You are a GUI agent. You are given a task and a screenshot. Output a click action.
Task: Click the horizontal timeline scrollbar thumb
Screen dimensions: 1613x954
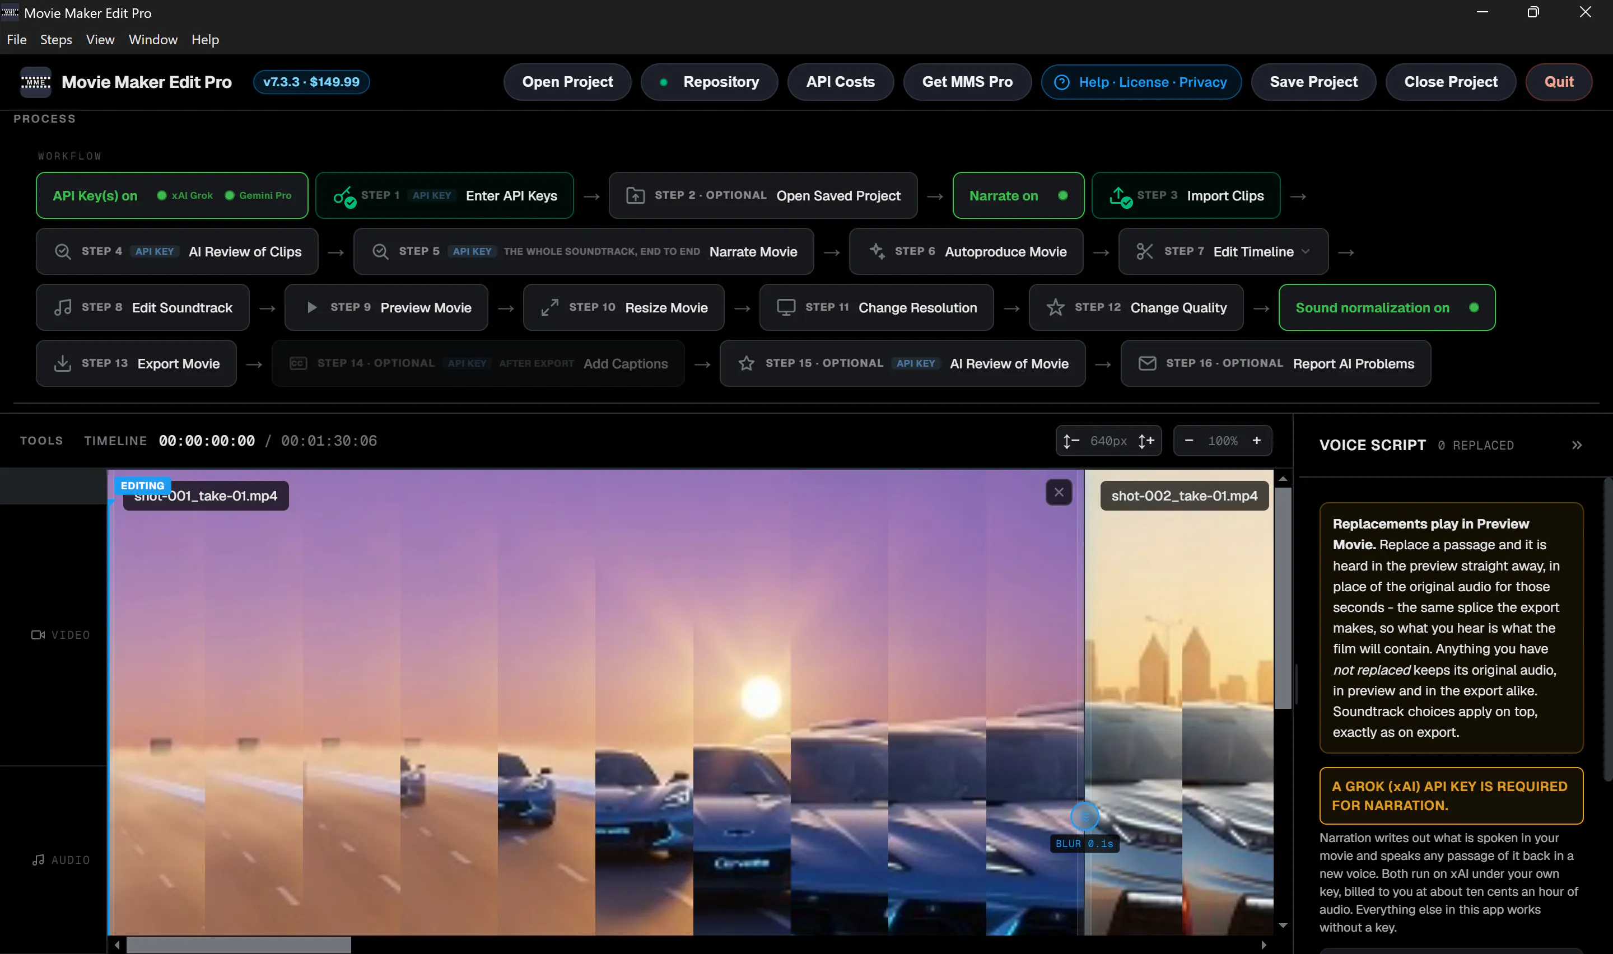(x=239, y=944)
